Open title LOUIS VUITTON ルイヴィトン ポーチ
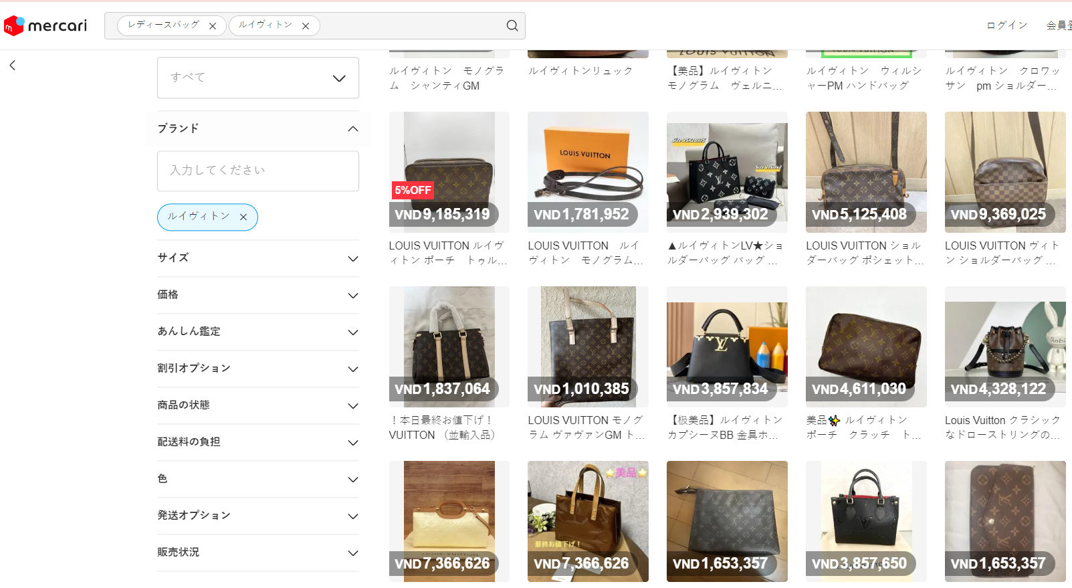Image resolution: width=1072 pixels, height=588 pixels. tap(447, 253)
